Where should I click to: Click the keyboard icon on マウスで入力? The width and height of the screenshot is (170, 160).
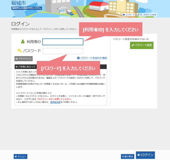coord(16,59)
